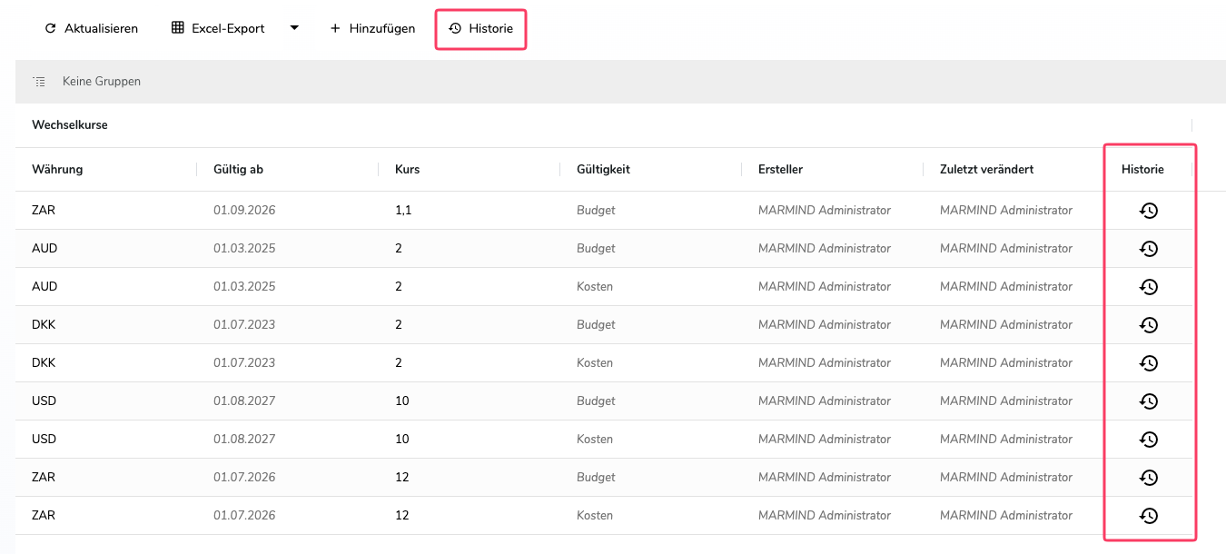Click the date 01.09.2026
Screen dimensions: 1226x554
(x=244, y=211)
